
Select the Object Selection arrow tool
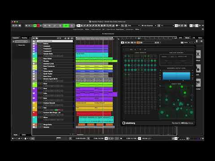click(79, 25)
